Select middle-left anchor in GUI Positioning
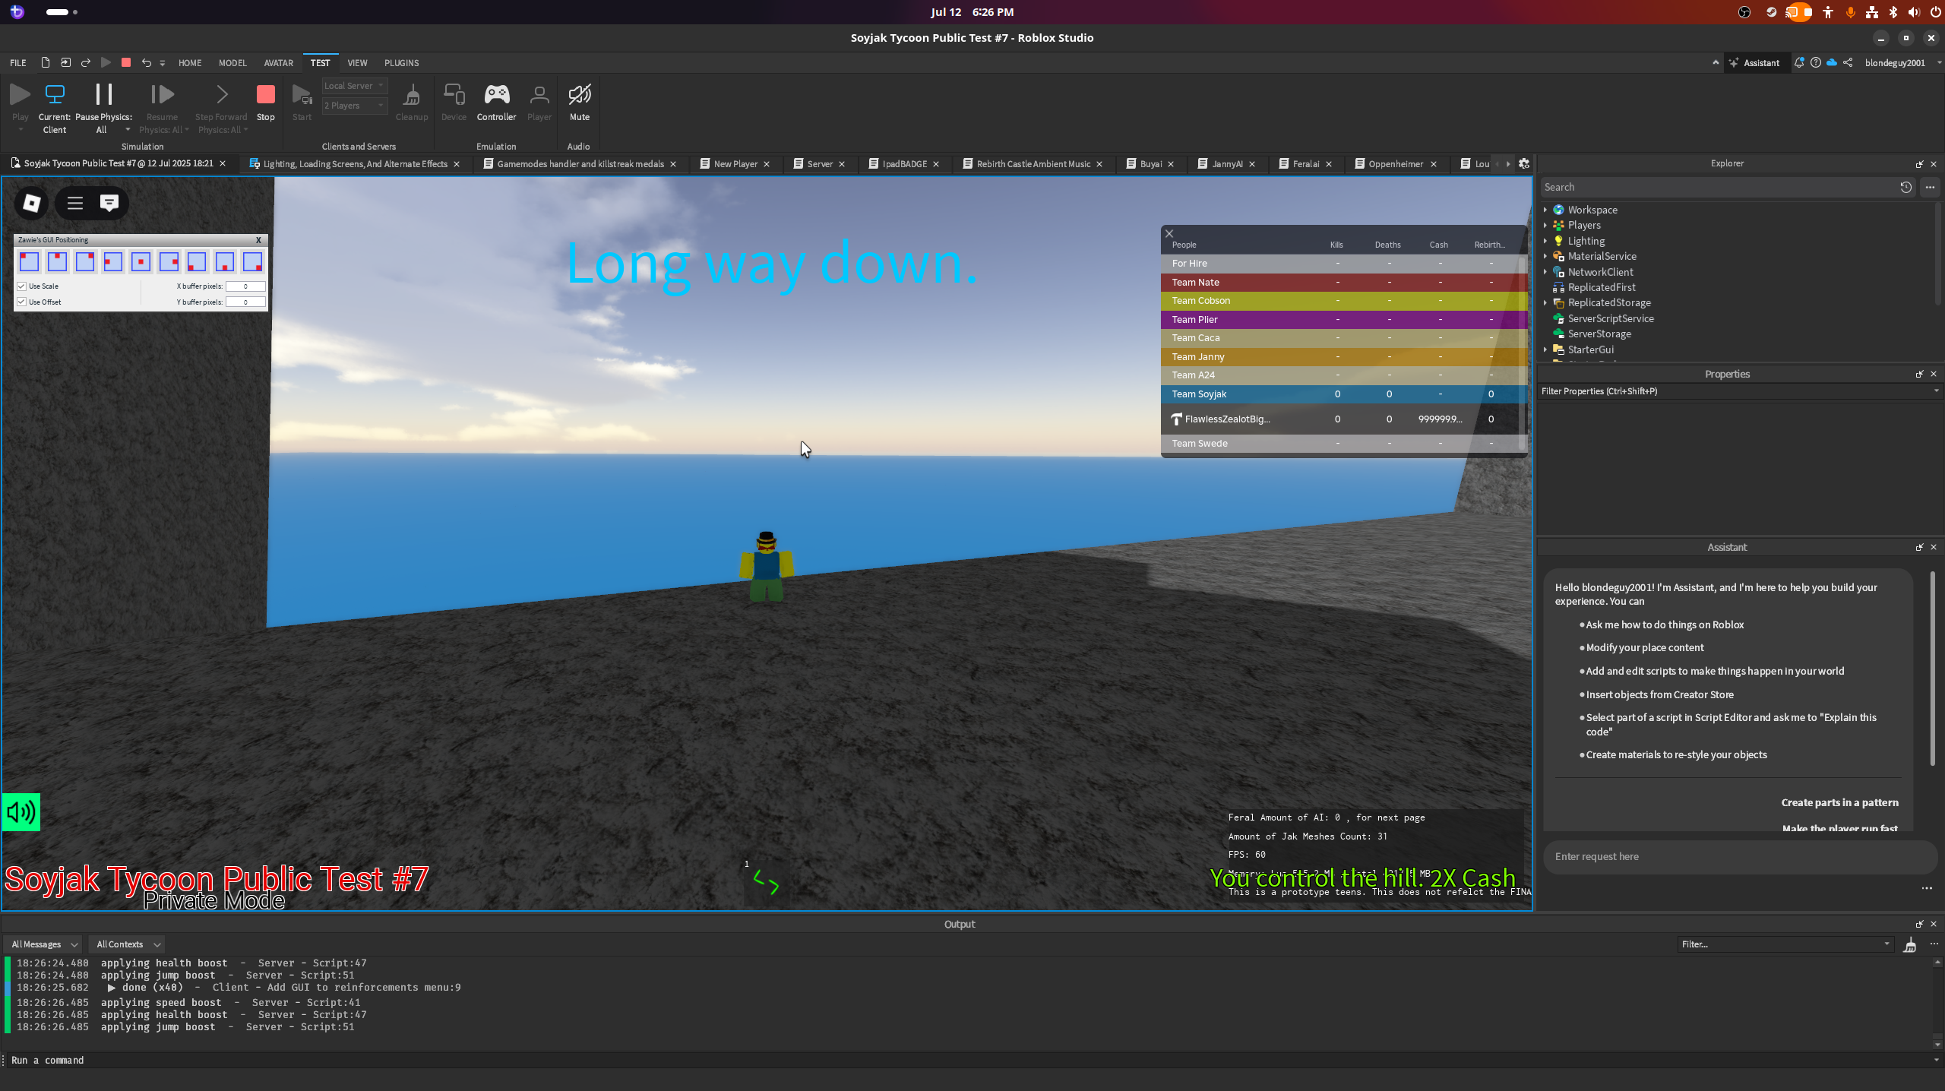 [113, 261]
